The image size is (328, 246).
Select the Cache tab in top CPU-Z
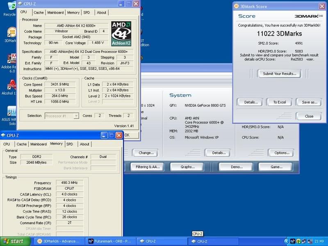point(39,13)
